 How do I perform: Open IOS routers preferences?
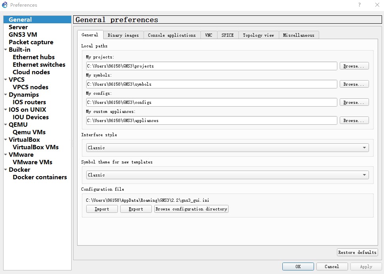[29, 102]
